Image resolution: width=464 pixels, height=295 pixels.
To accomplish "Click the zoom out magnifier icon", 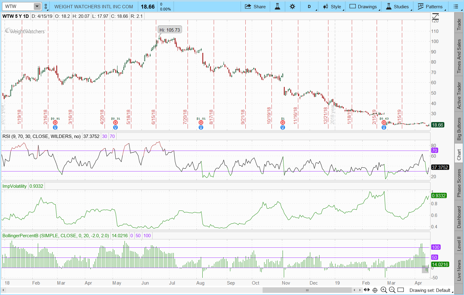I will tap(392, 290).
